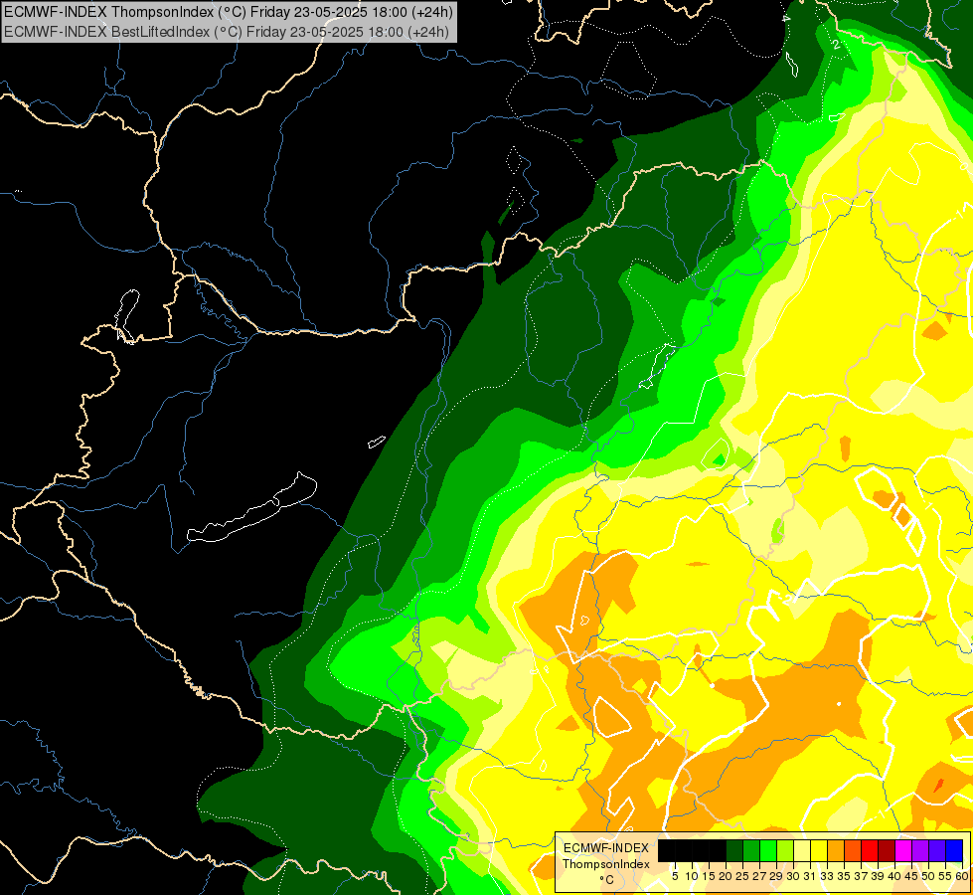Click the legend tick value 45
973x895 pixels.
tap(911, 876)
